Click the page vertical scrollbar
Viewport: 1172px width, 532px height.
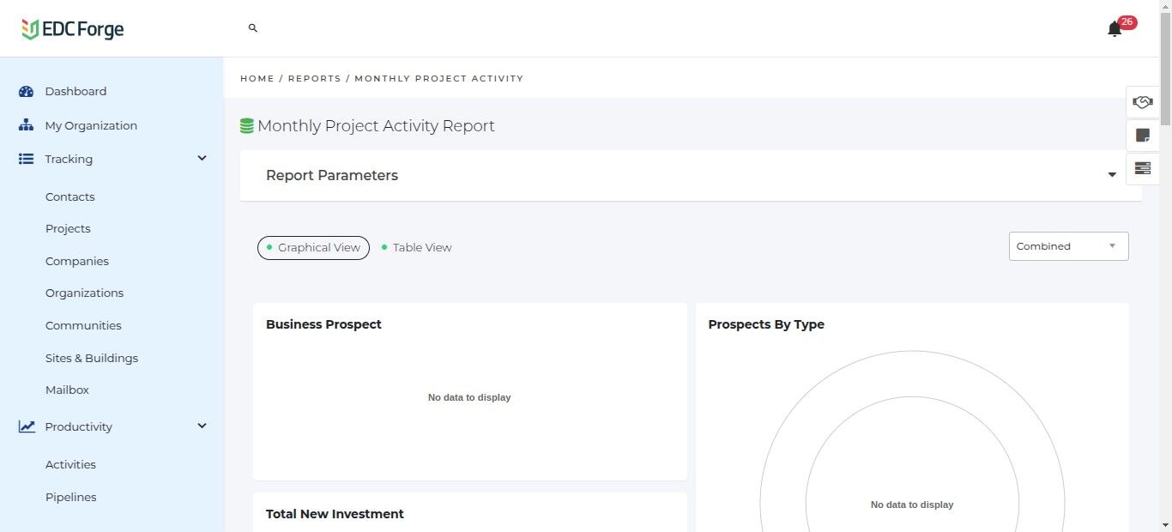click(1165, 257)
